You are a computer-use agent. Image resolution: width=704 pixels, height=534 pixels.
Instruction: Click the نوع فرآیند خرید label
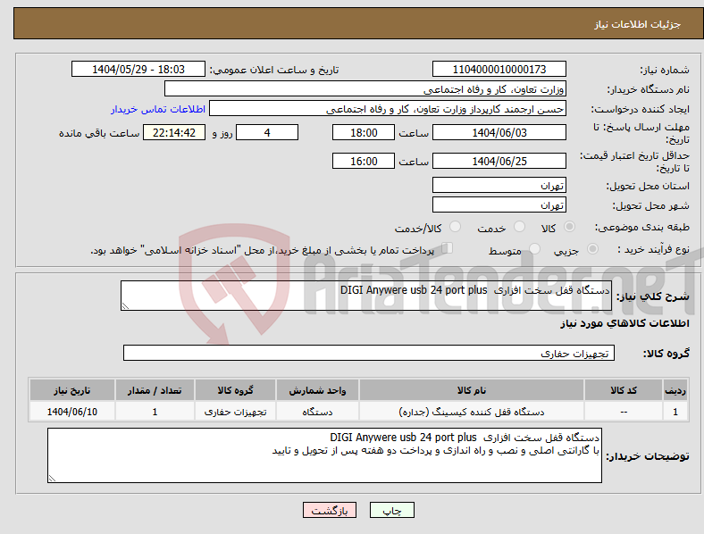[x=653, y=249]
